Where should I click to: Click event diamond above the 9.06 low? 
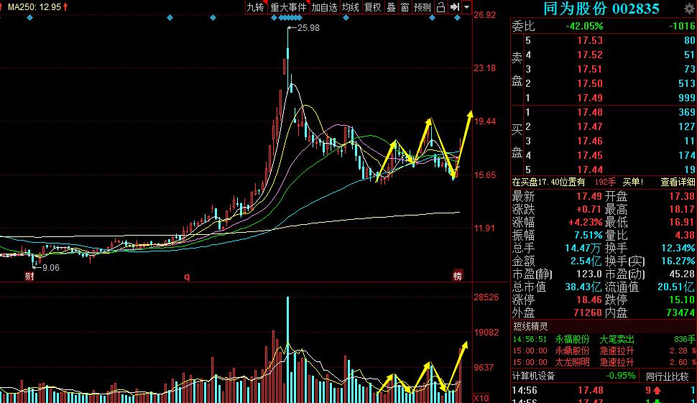pyautogui.click(x=29, y=18)
